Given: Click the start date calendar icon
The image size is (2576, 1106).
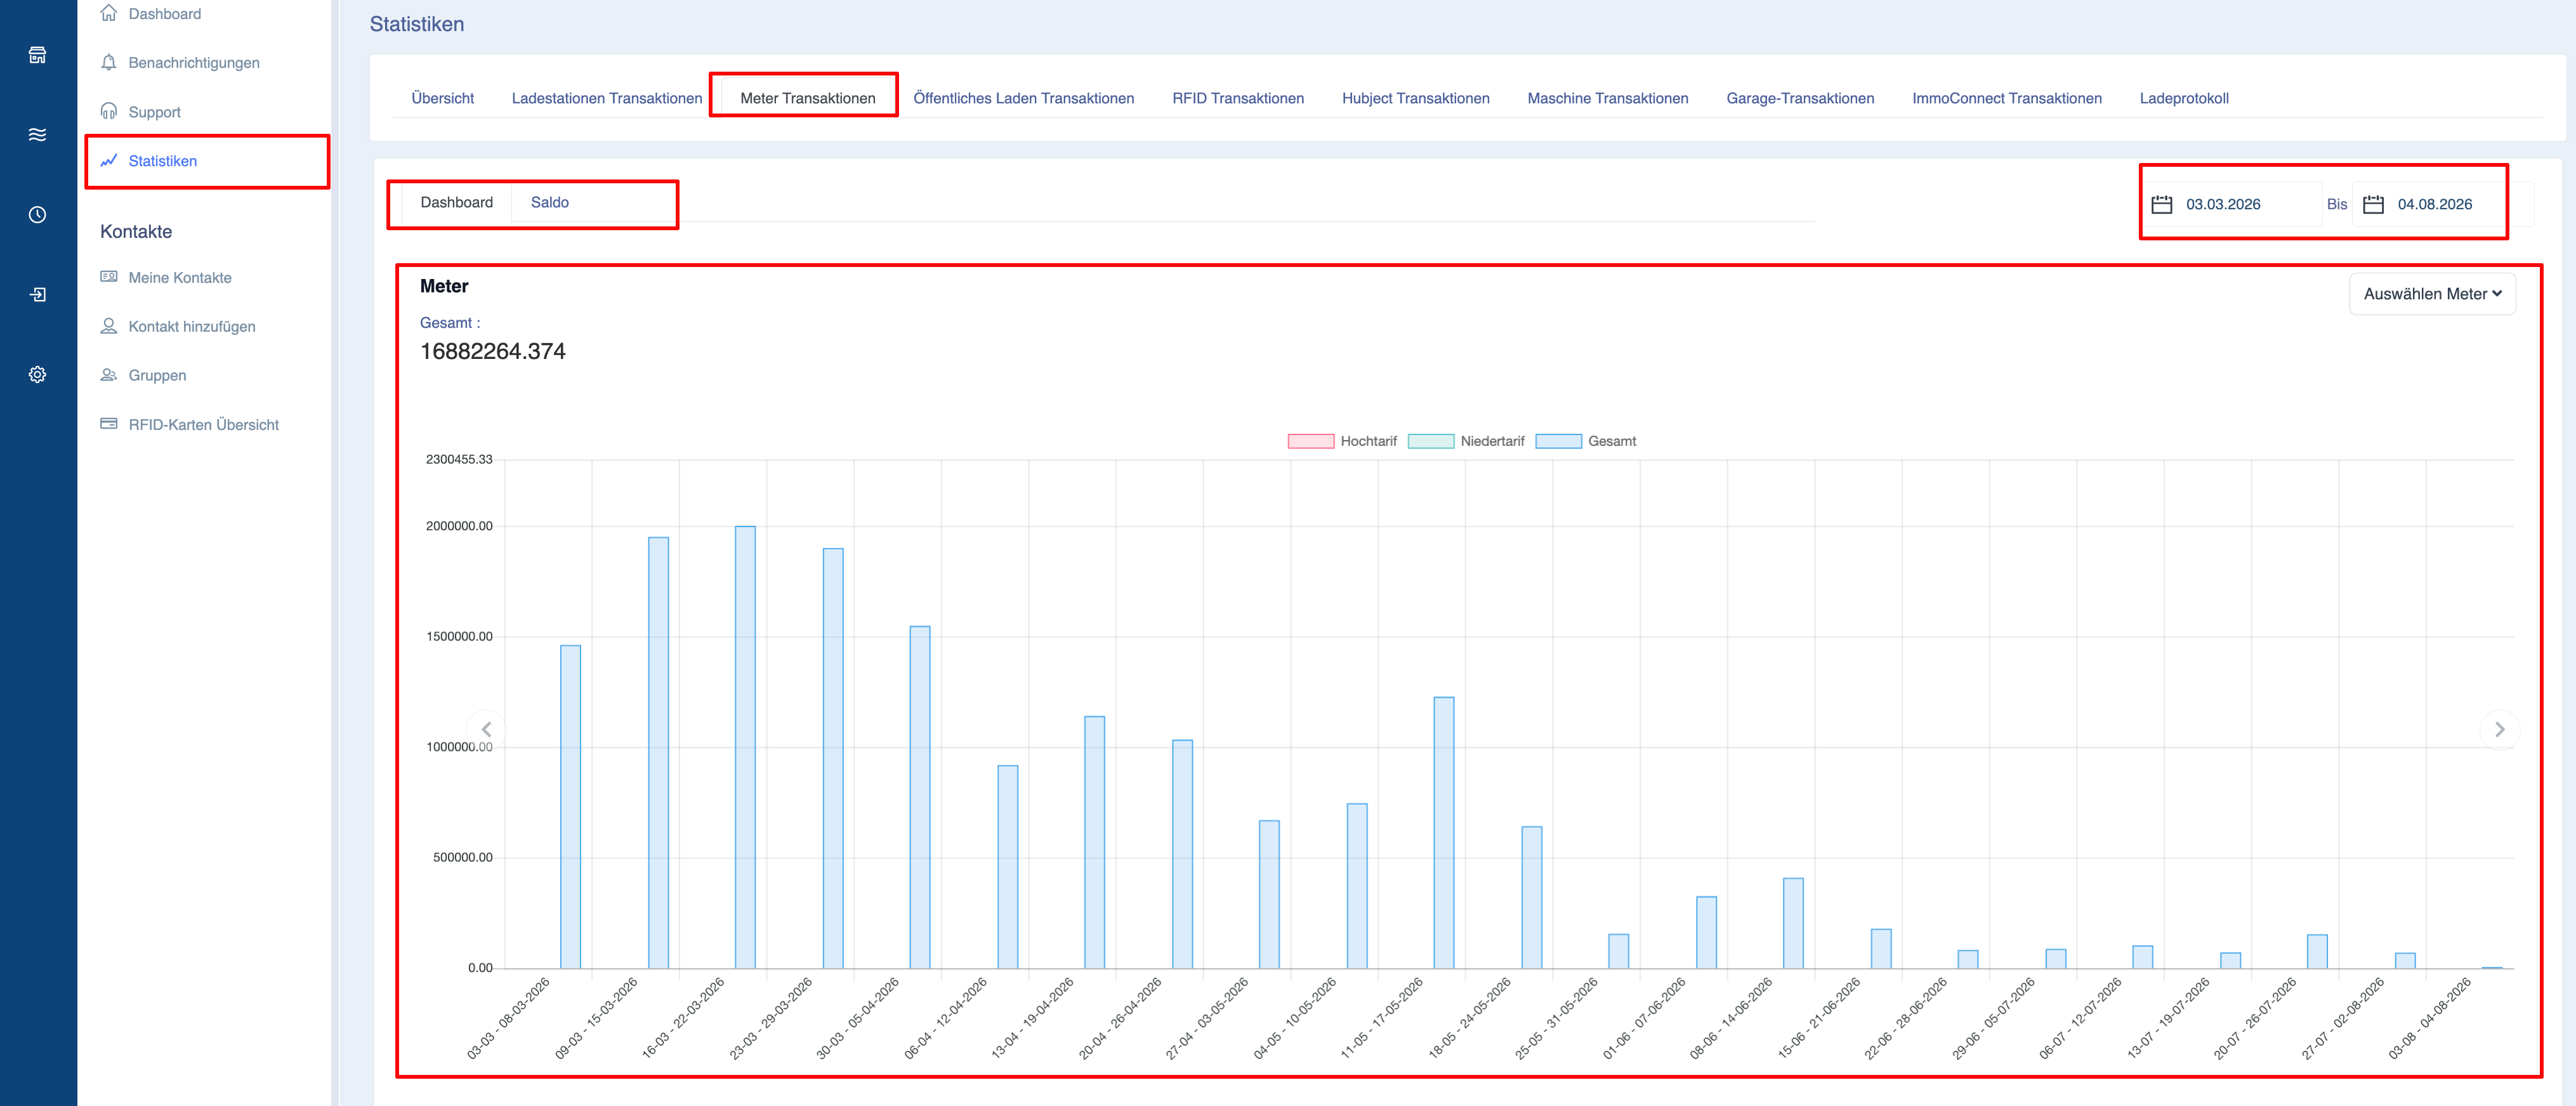Looking at the screenshot, I should (2161, 204).
